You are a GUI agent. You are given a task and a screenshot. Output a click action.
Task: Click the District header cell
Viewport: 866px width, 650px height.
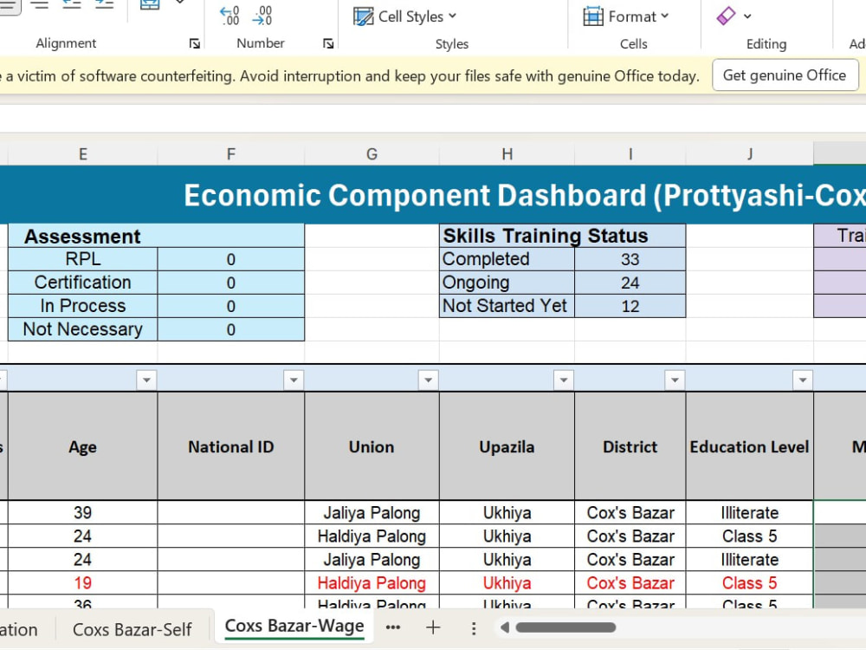[630, 446]
